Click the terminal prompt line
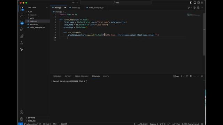223x125 pixels. [x=70, y=81]
